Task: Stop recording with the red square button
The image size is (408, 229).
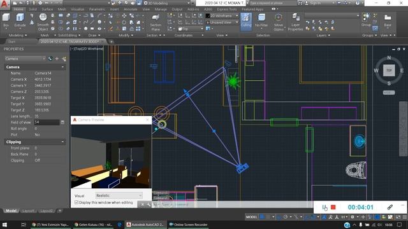Action: tap(333, 207)
